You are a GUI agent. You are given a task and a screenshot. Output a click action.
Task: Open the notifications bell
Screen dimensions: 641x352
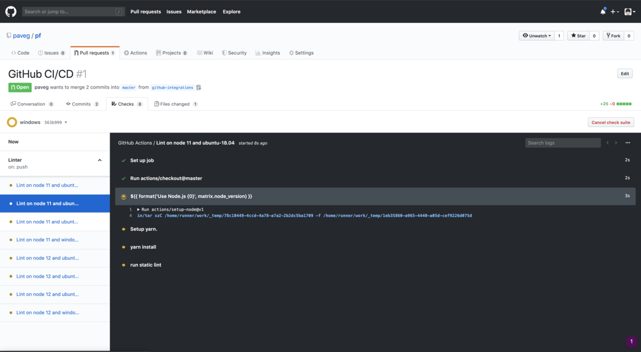[603, 11]
